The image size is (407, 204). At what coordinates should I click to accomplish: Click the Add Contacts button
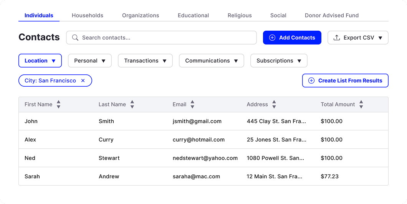click(292, 38)
